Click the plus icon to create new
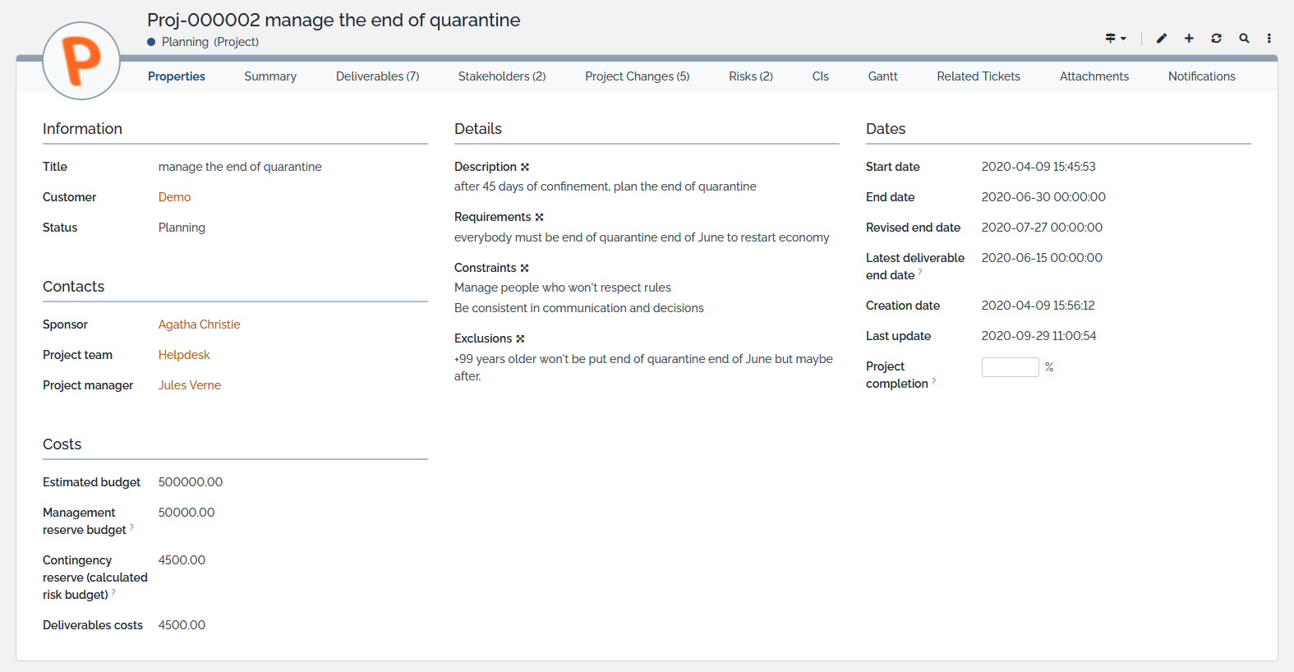 point(1189,39)
